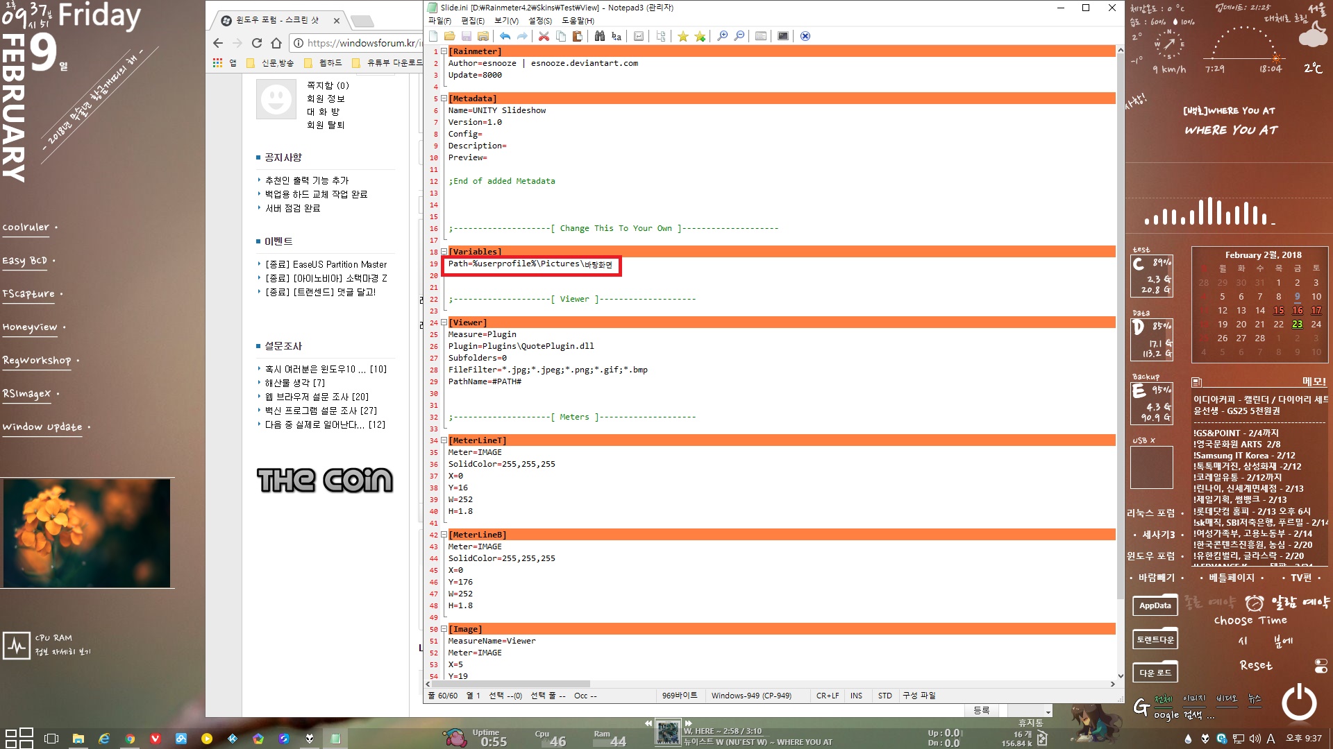1333x749 pixels.
Task: Open 도움말(H) menu
Action: click(578, 21)
